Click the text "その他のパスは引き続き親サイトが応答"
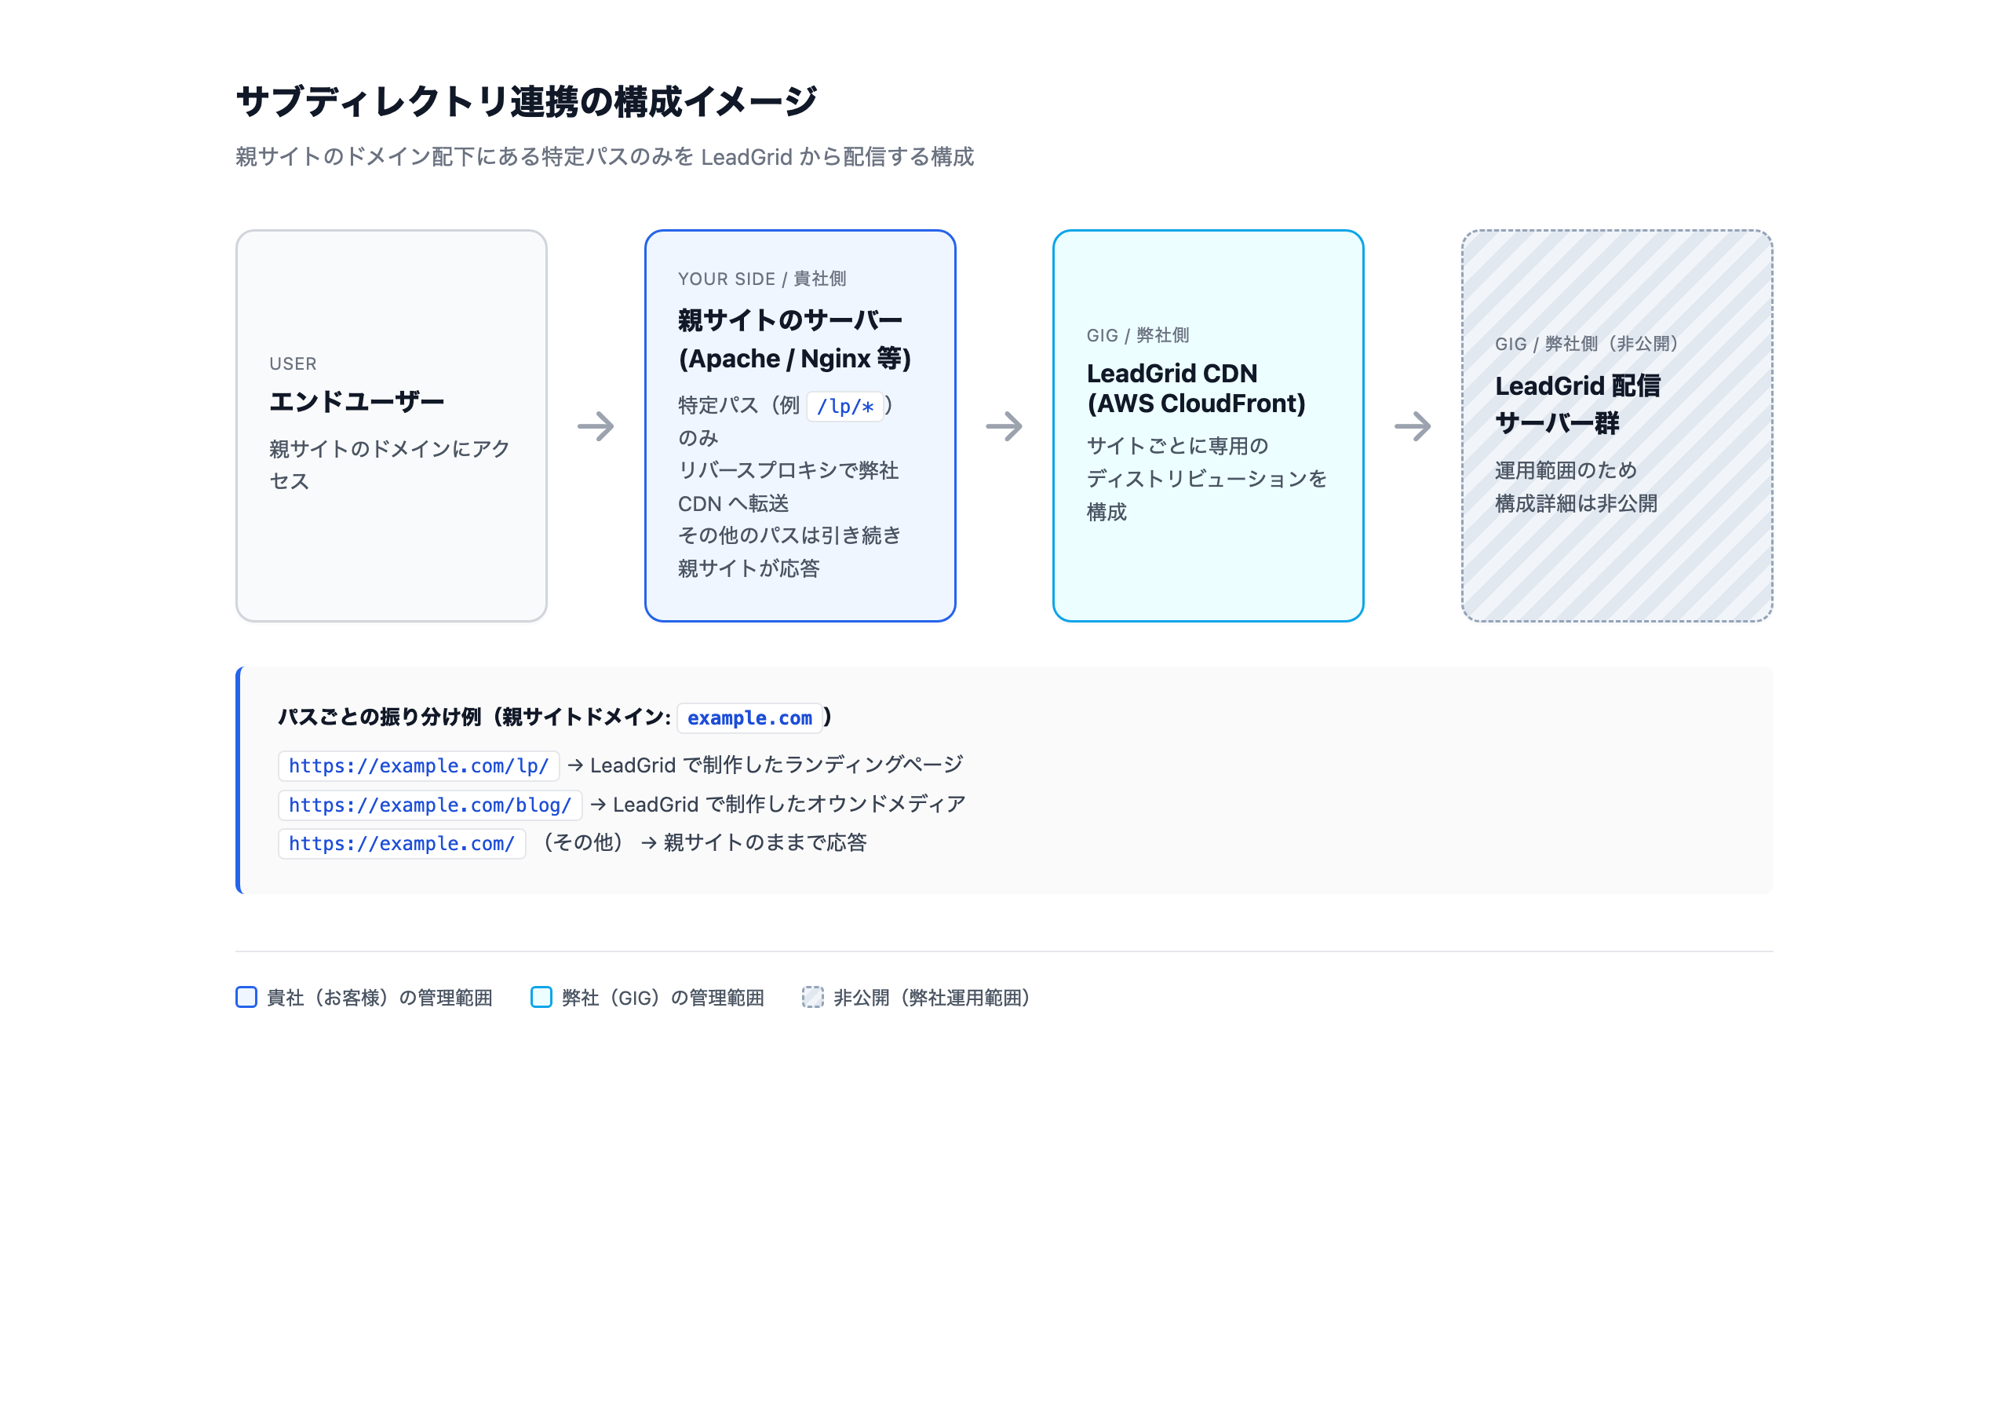The width and height of the screenshot is (2009, 1413). pos(789,553)
